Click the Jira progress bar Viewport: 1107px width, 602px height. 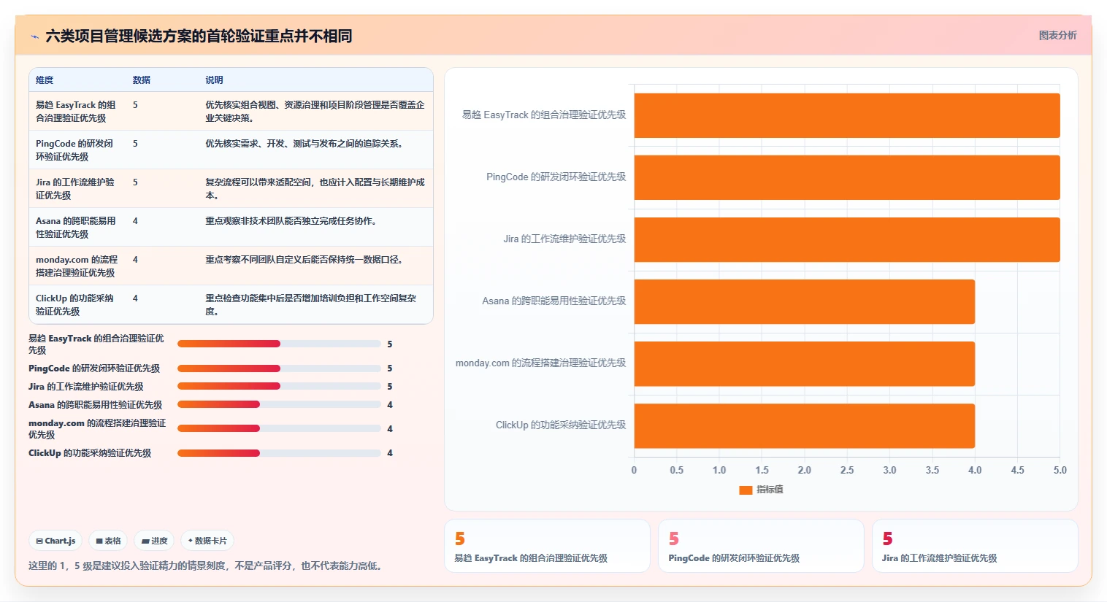279,386
